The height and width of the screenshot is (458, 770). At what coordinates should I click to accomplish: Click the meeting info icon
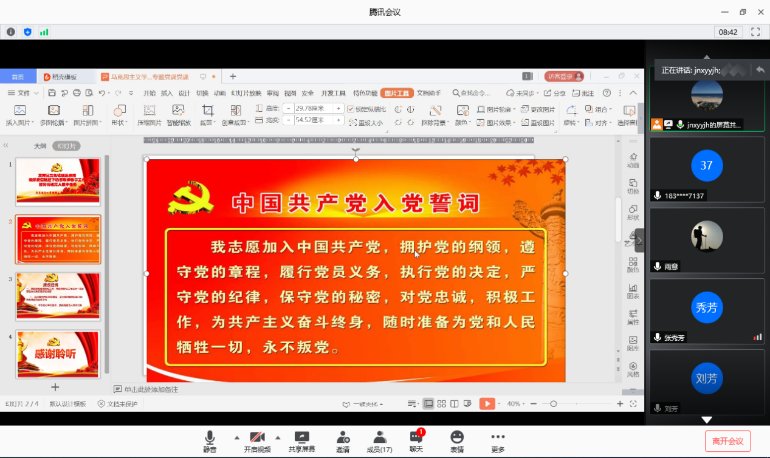(x=11, y=32)
